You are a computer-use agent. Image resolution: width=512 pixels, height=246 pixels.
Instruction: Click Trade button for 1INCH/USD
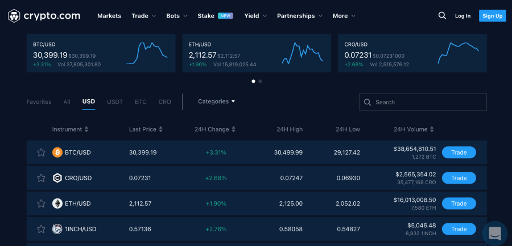[x=459, y=229]
